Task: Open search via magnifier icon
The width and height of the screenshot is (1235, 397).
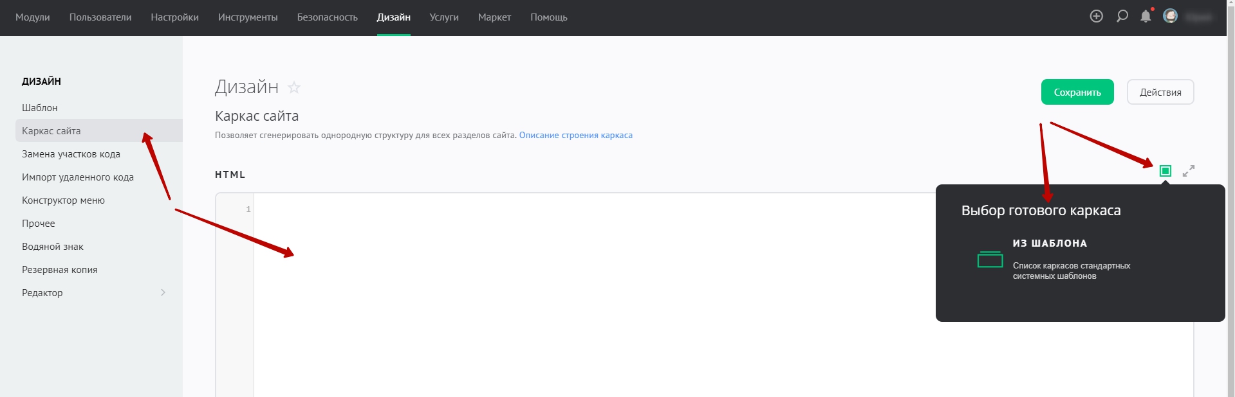Action: coord(1122,17)
